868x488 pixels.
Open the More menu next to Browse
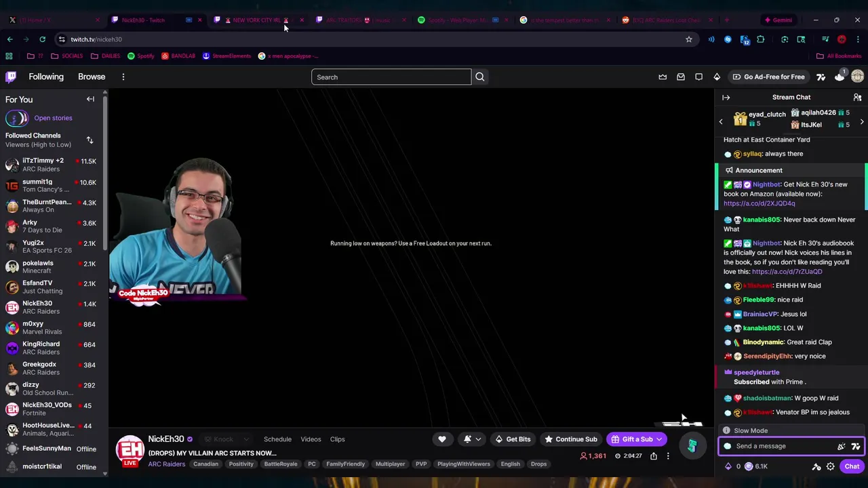(123, 77)
